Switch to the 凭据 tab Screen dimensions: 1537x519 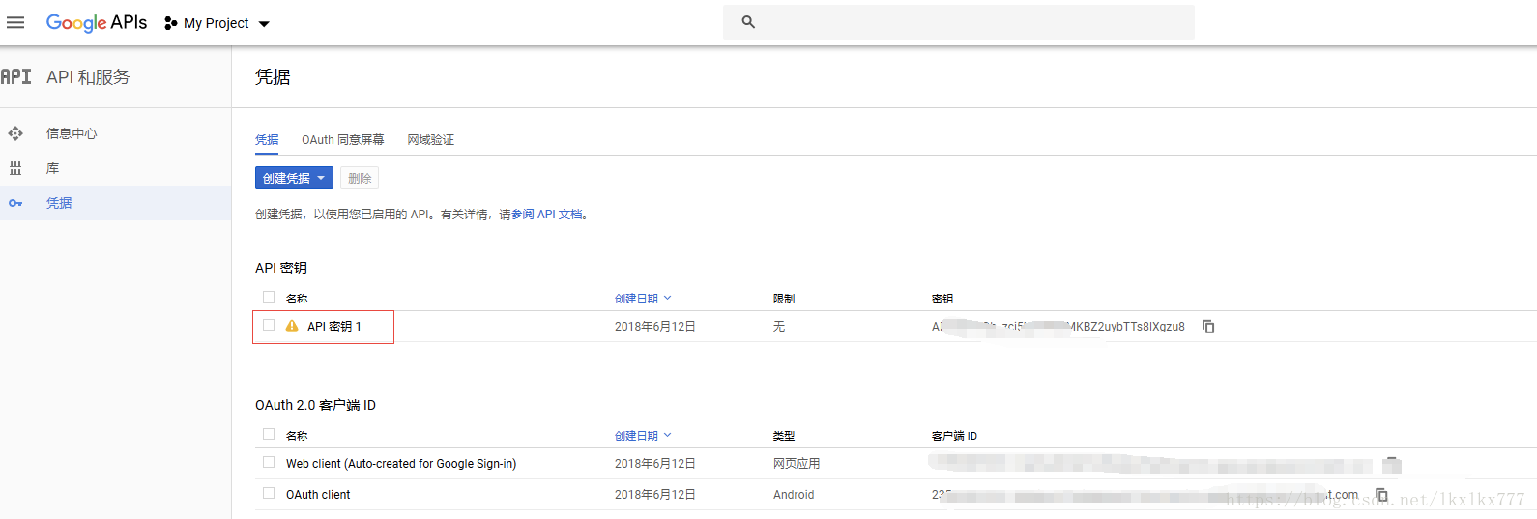267,140
